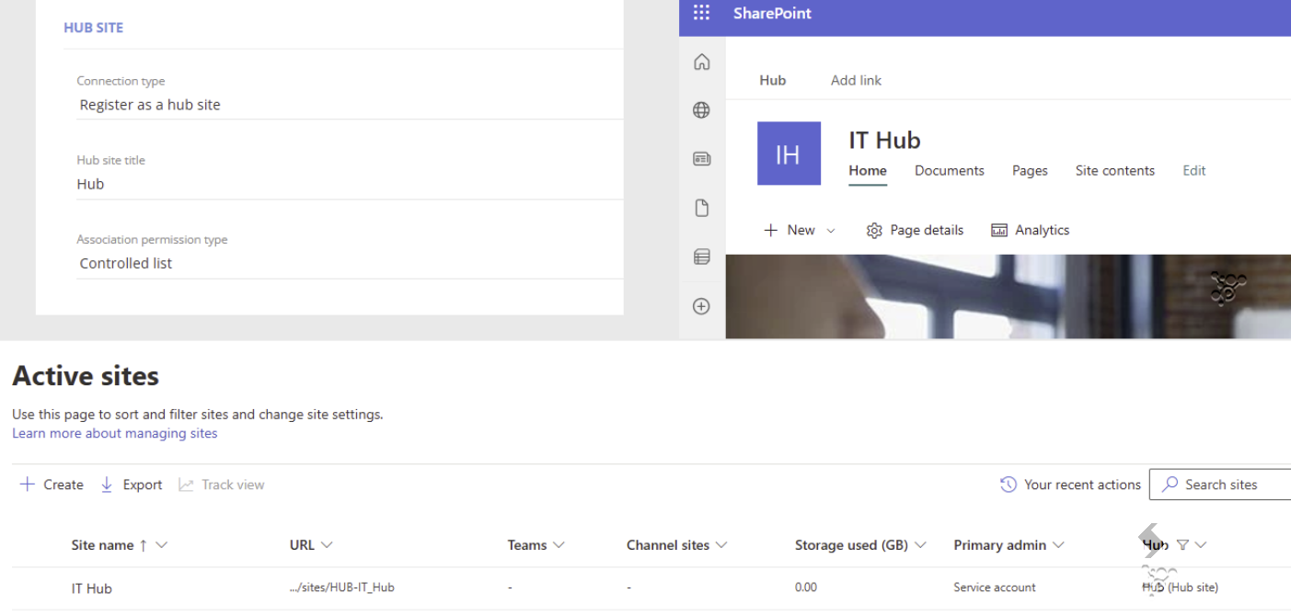
Task: Click the .../sites/HUB-IT_Hub URL cell
Action: point(341,587)
